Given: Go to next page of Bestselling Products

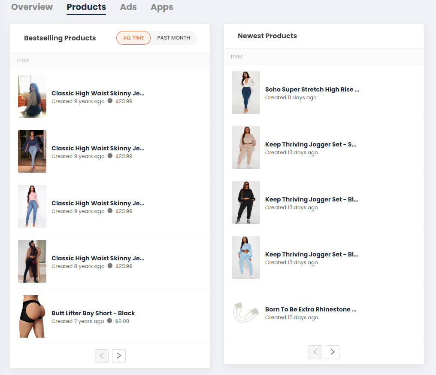Looking at the screenshot, I should 119,356.
